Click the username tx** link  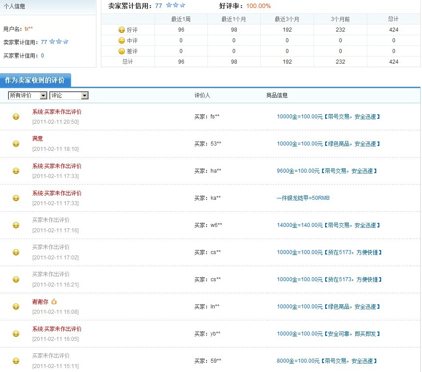pyautogui.click(x=29, y=29)
